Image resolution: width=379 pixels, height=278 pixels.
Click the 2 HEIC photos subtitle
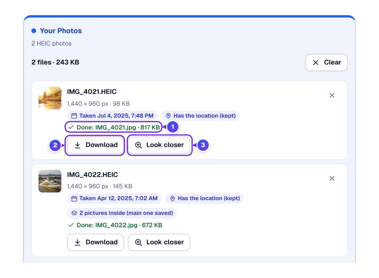(x=52, y=43)
